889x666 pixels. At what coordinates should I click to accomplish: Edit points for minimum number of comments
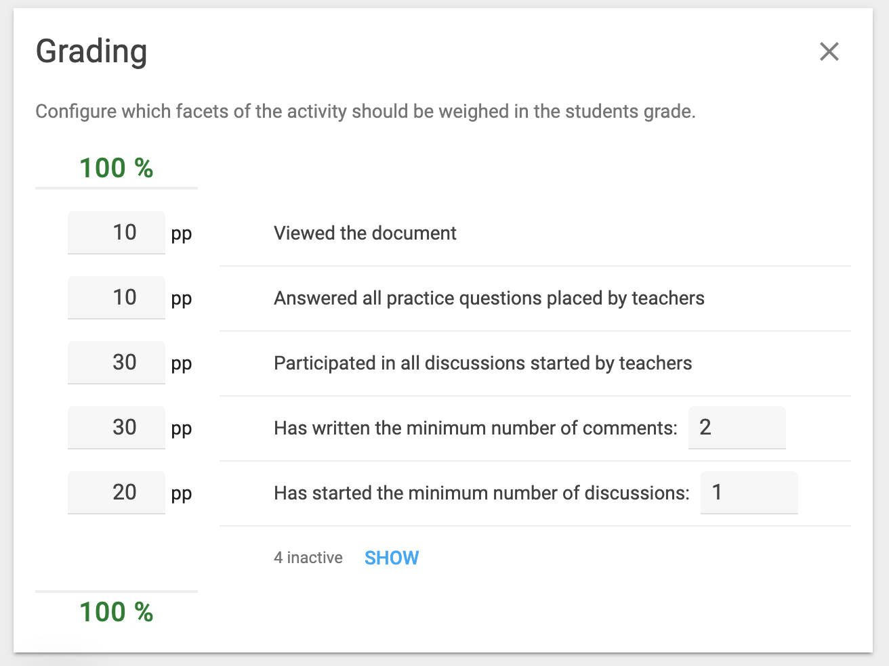click(x=117, y=428)
